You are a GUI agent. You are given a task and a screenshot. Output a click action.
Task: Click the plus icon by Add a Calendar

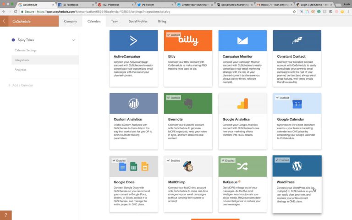pyautogui.click(x=10, y=85)
